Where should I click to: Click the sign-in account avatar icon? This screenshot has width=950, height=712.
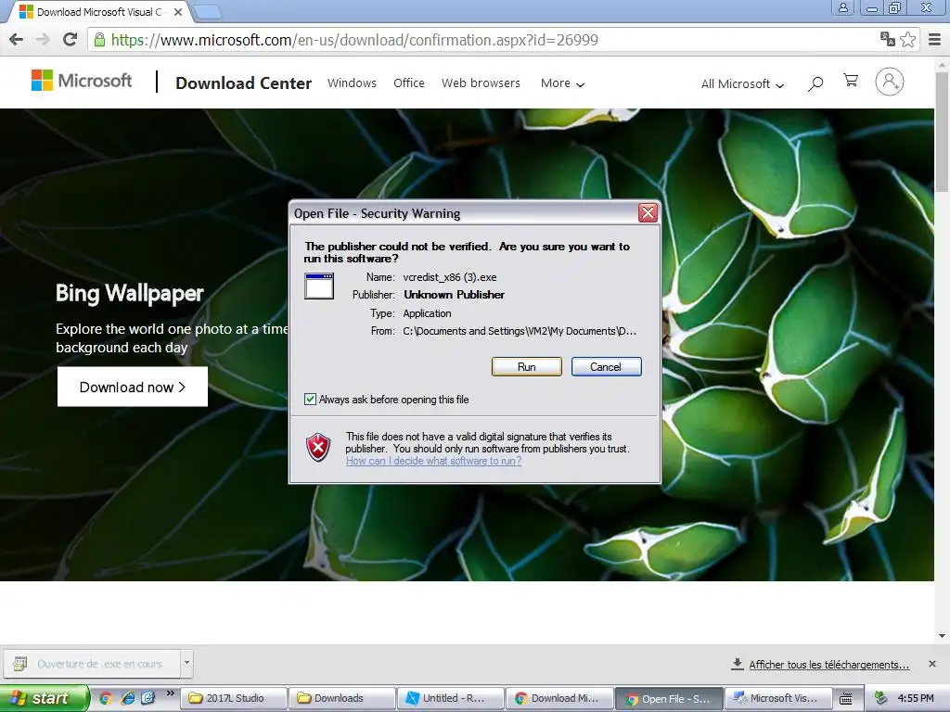(890, 82)
